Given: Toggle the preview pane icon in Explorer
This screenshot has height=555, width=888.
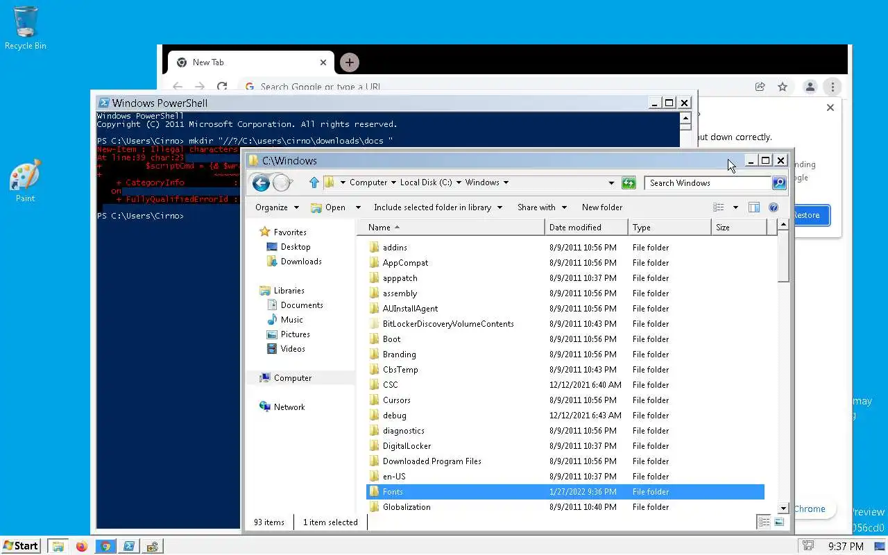Looking at the screenshot, I should pos(754,207).
